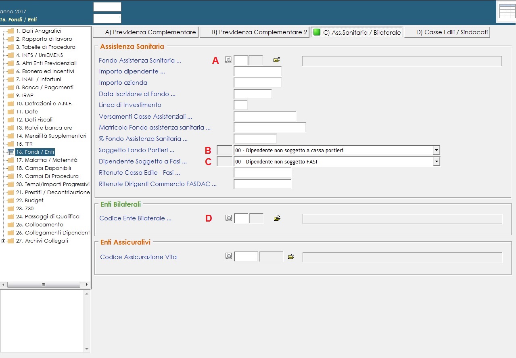Click the lookup icon for Codice Ente Bilaterale
516x358 pixels.
(x=229, y=218)
